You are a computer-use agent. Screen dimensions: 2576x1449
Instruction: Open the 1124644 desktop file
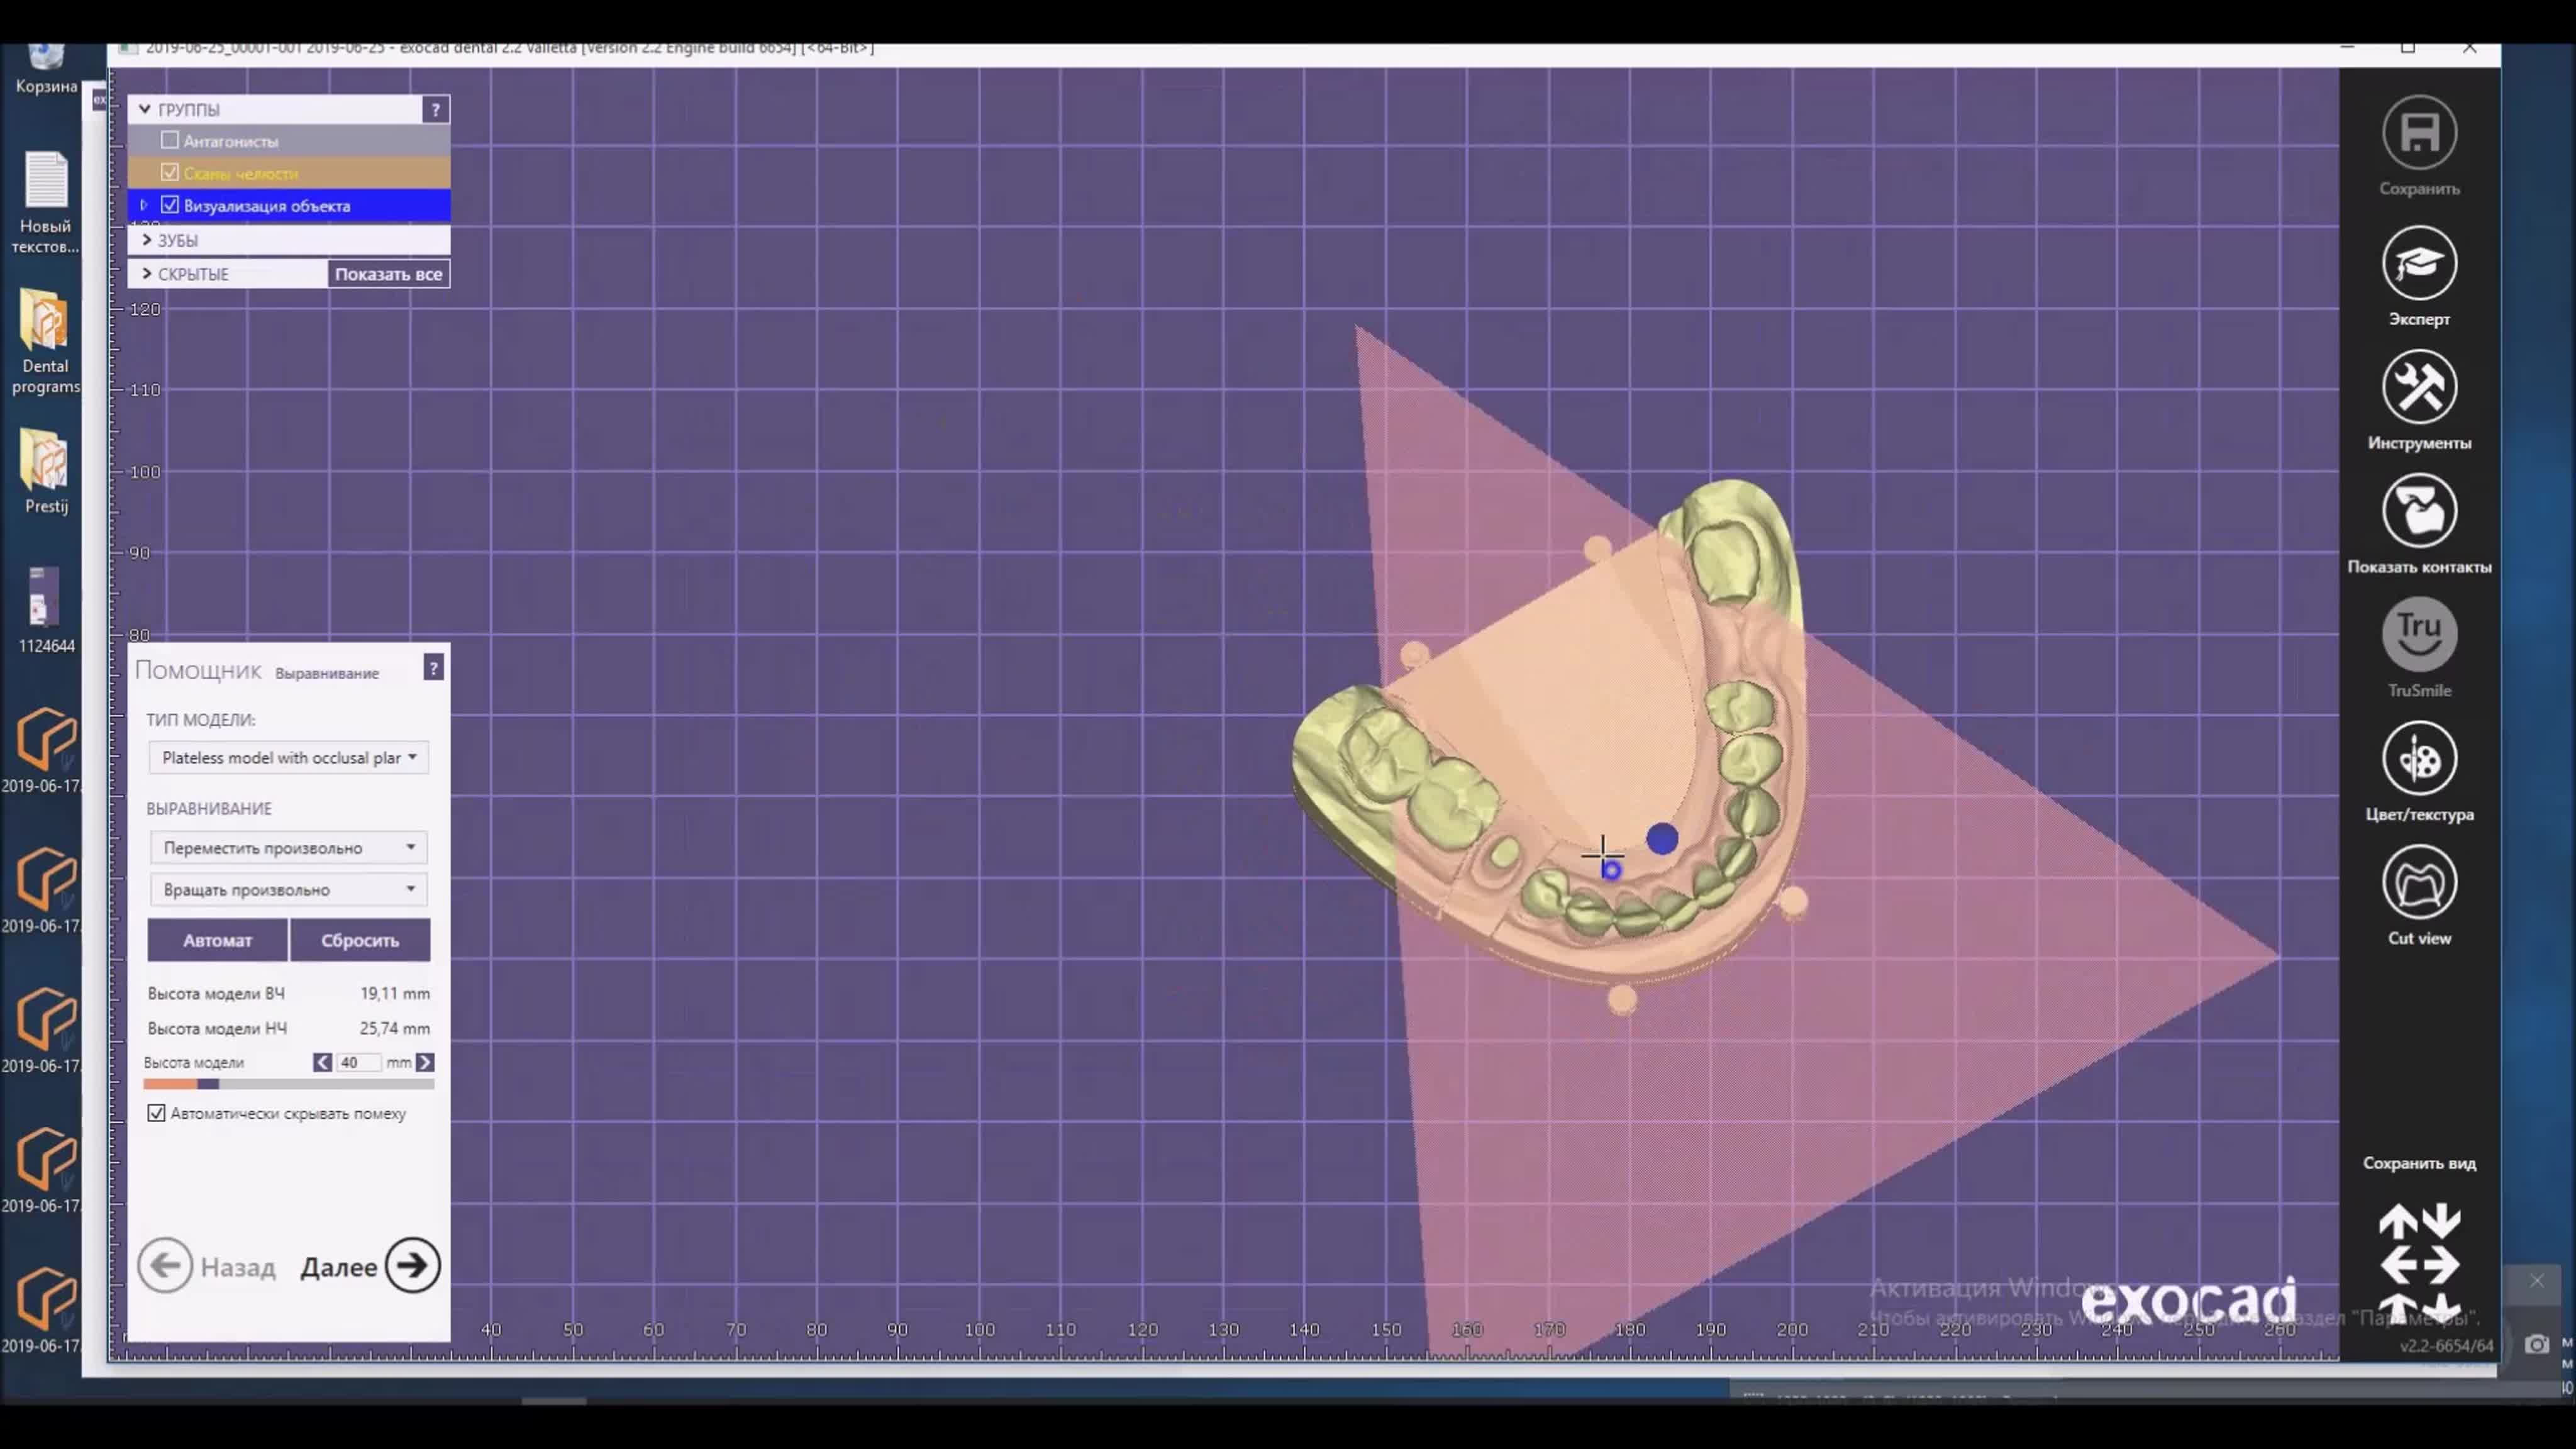click(x=46, y=611)
